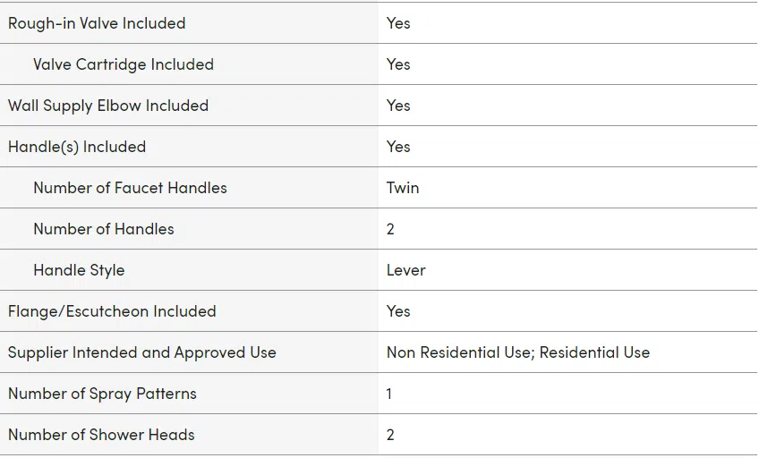The image size is (759, 458).
Task: Click the value 2 for Number of Handles
Action: tap(390, 229)
